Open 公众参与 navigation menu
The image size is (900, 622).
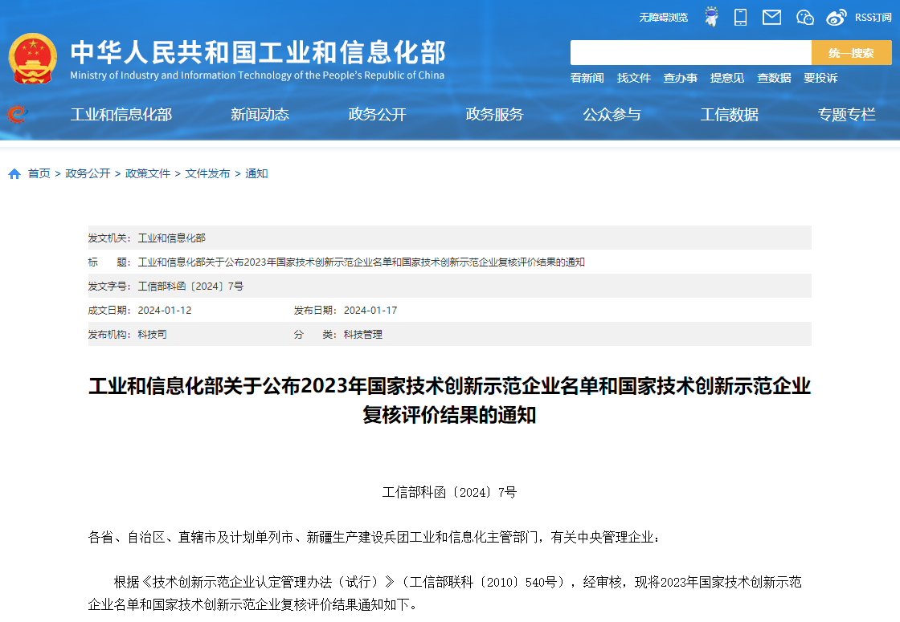(612, 115)
